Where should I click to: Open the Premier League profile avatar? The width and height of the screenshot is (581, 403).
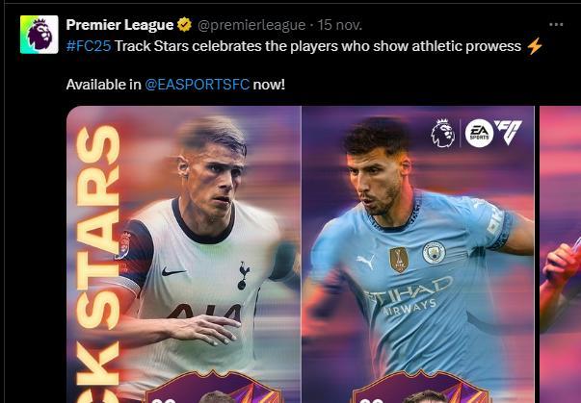[x=39, y=35]
